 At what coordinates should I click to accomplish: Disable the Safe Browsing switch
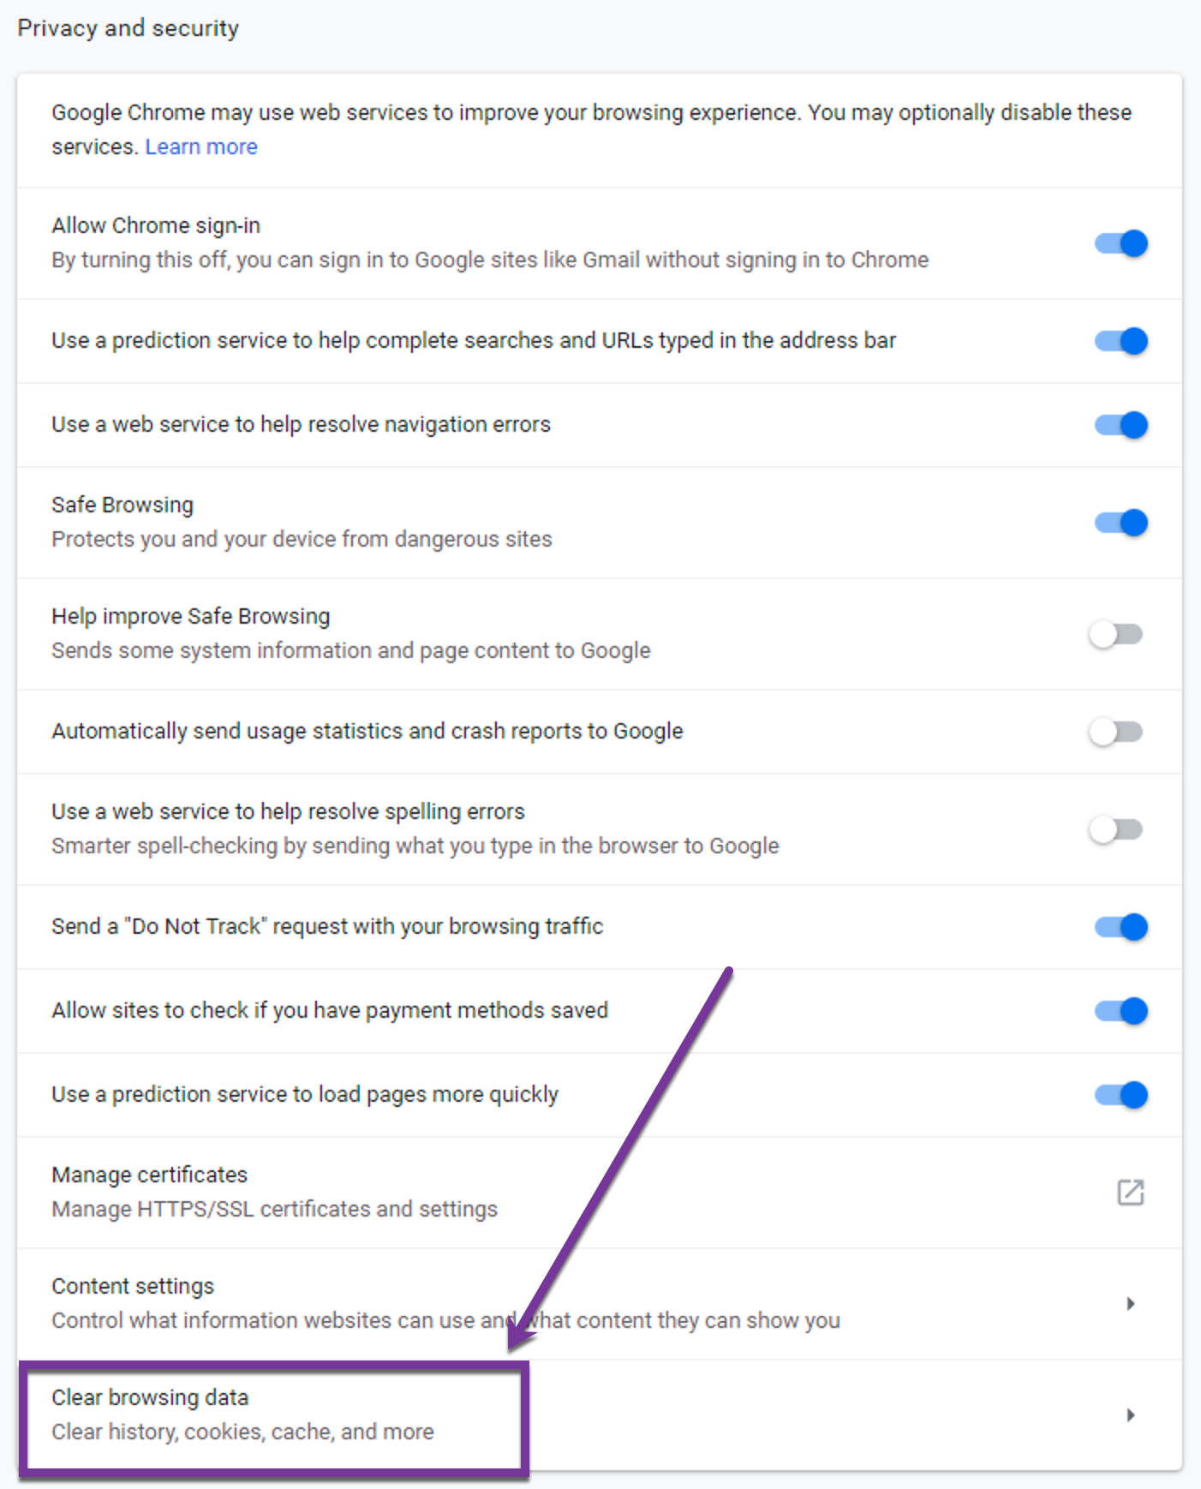pos(1120,523)
